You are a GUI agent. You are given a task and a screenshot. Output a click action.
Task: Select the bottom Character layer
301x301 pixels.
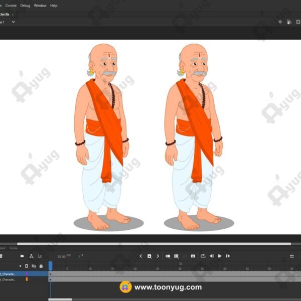click(x=24, y=279)
